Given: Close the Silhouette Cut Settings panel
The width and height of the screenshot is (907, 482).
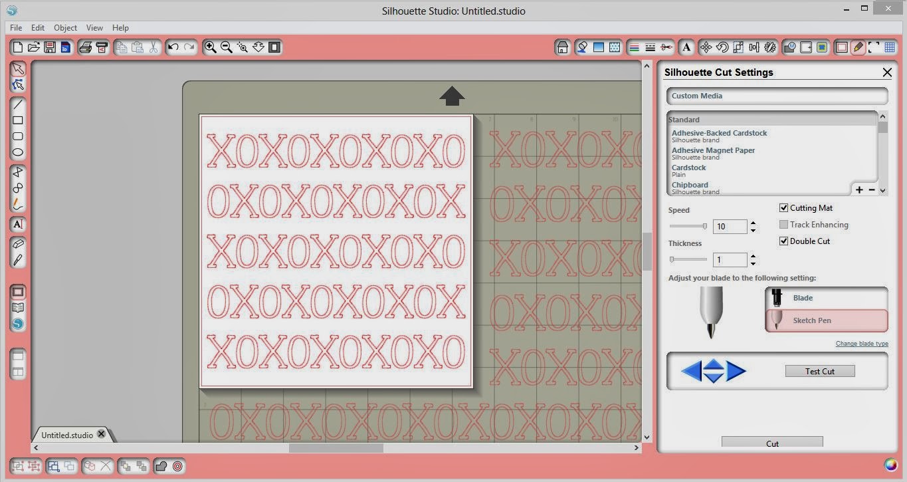Looking at the screenshot, I should 887,72.
